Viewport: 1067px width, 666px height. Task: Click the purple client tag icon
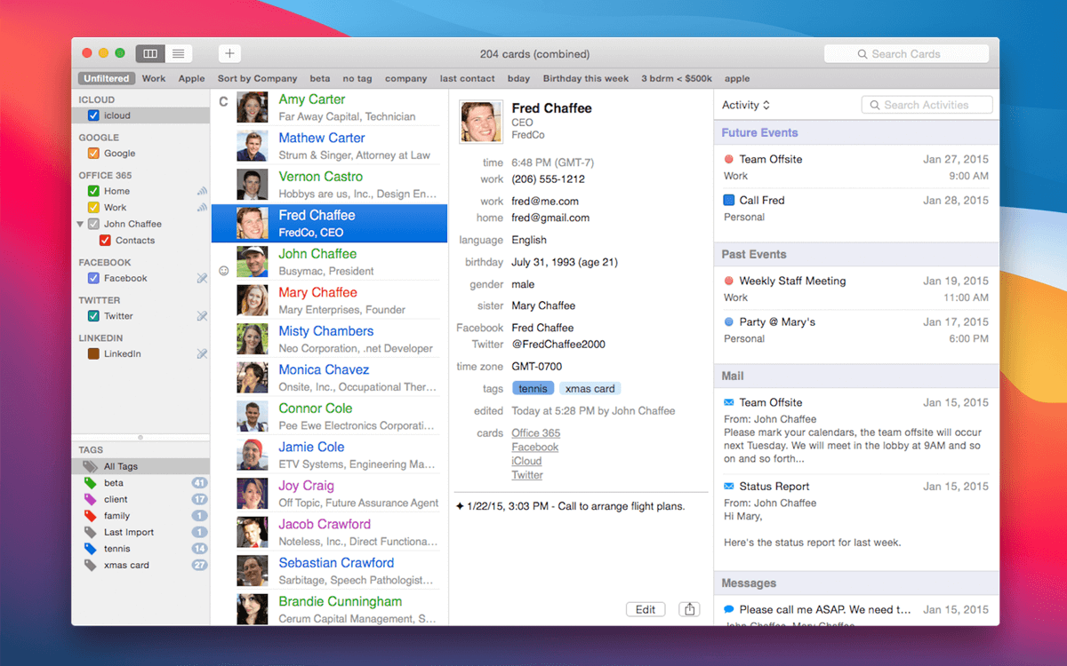(x=90, y=499)
